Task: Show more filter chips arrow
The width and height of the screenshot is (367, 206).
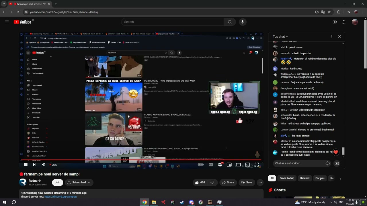Action: coord(340,179)
